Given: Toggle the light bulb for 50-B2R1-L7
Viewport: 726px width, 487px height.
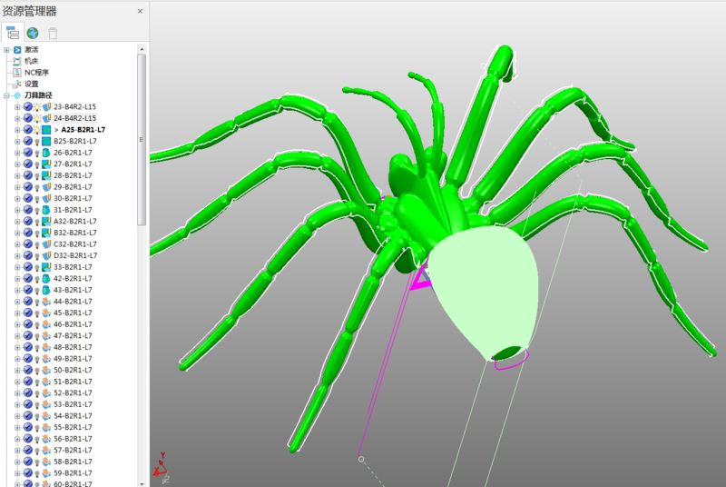Looking at the screenshot, I should [37, 370].
